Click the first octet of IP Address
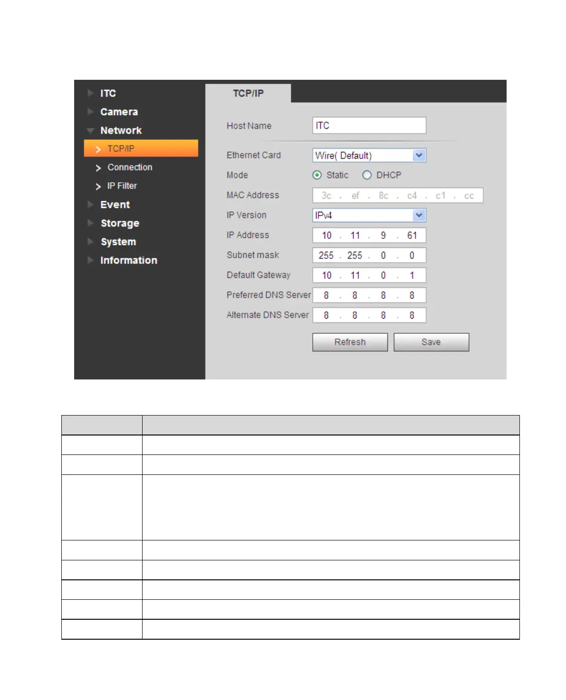The width and height of the screenshot is (566, 700). pos(326,236)
